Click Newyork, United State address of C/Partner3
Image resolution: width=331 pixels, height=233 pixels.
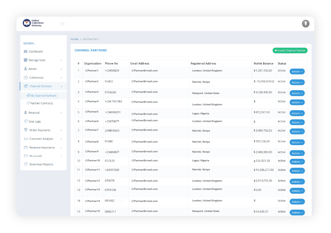(206, 93)
